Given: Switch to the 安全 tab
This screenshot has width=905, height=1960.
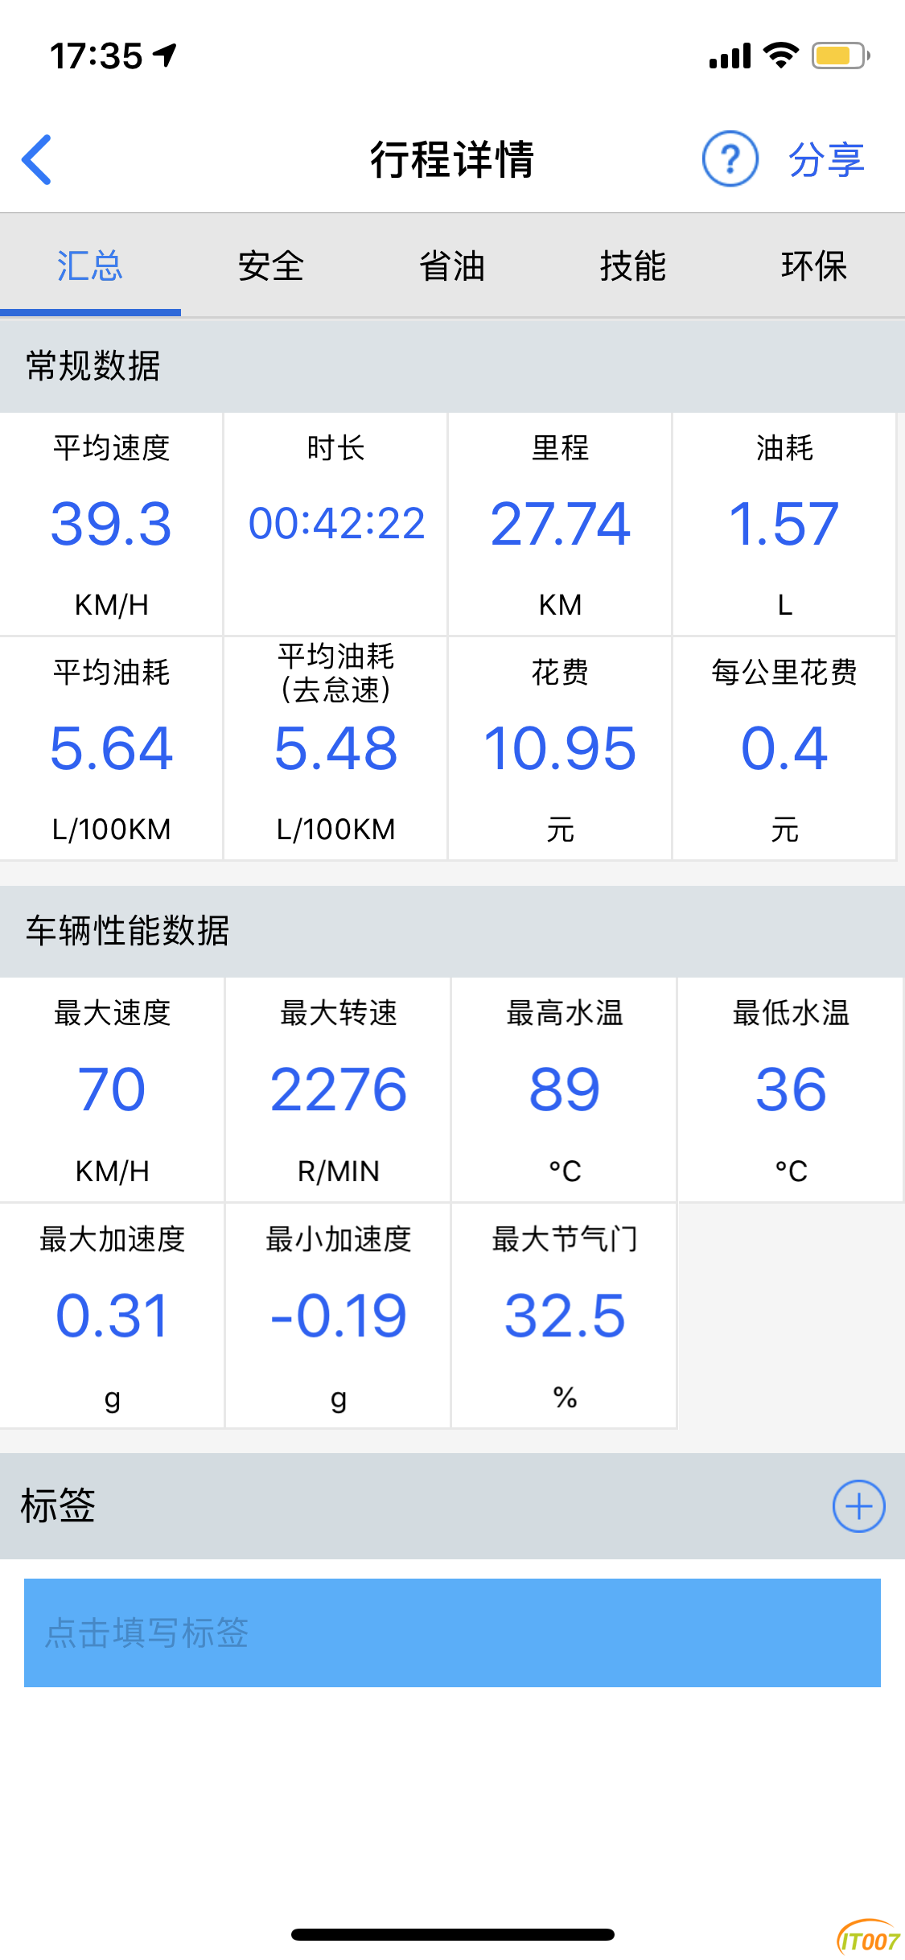Looking at the screenshot, I should [271, 266].
